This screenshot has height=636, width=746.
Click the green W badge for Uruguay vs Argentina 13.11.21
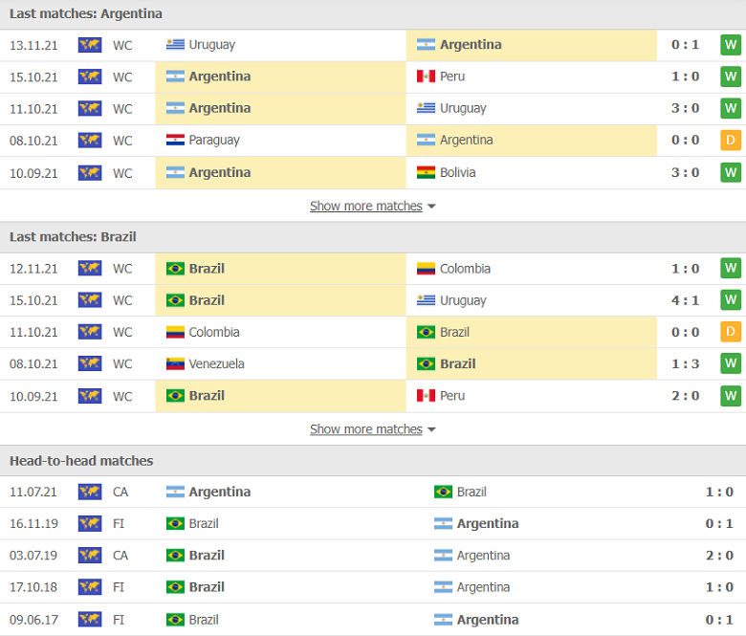731,45
